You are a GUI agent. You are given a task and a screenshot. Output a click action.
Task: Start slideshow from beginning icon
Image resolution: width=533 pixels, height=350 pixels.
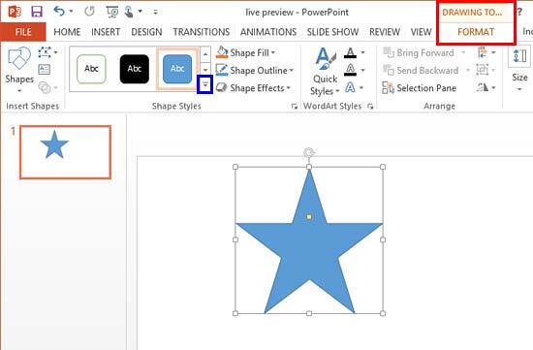click(111, 12)
